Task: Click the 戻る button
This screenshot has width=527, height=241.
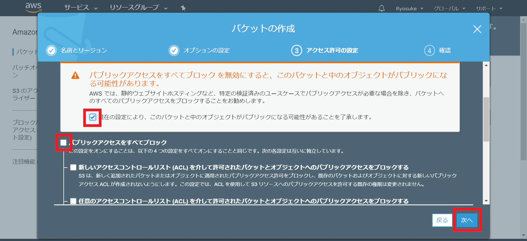Action: 442,220
